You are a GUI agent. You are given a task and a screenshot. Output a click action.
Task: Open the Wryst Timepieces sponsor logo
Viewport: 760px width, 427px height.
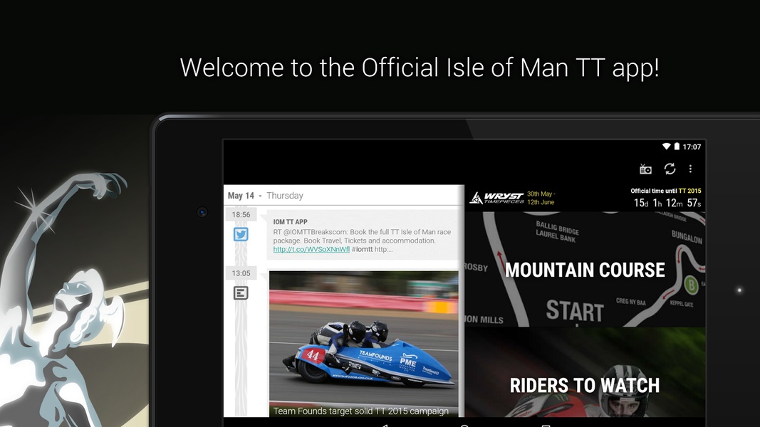496,198
